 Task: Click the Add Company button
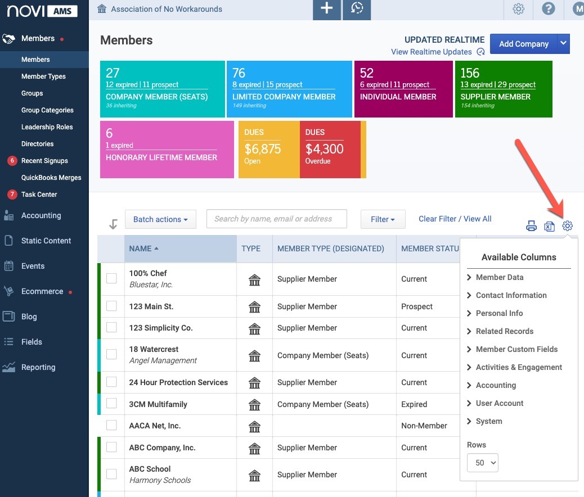pyautogui.click(x=523, y=44)
